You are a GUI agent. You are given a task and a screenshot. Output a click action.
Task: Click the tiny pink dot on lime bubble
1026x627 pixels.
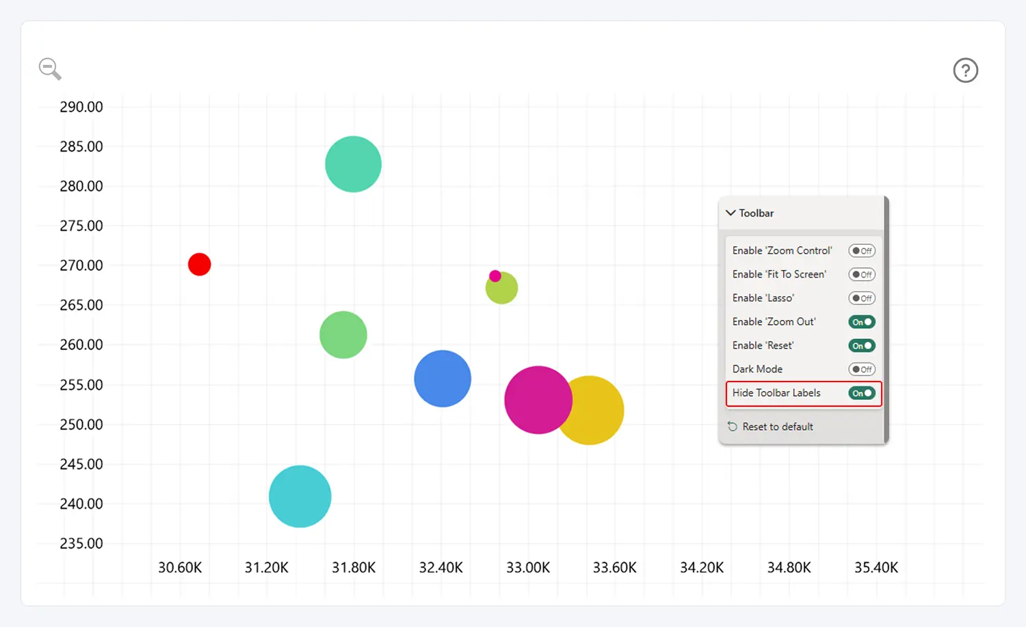tap(495, 276)
